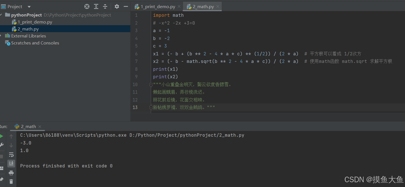Click the Stop process square icon
This screenshot has height=187, width=405.
(1, 157)
